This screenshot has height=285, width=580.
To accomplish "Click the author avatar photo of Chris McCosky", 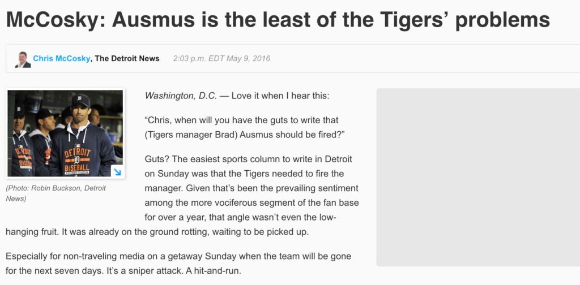I will coord(23,59).
